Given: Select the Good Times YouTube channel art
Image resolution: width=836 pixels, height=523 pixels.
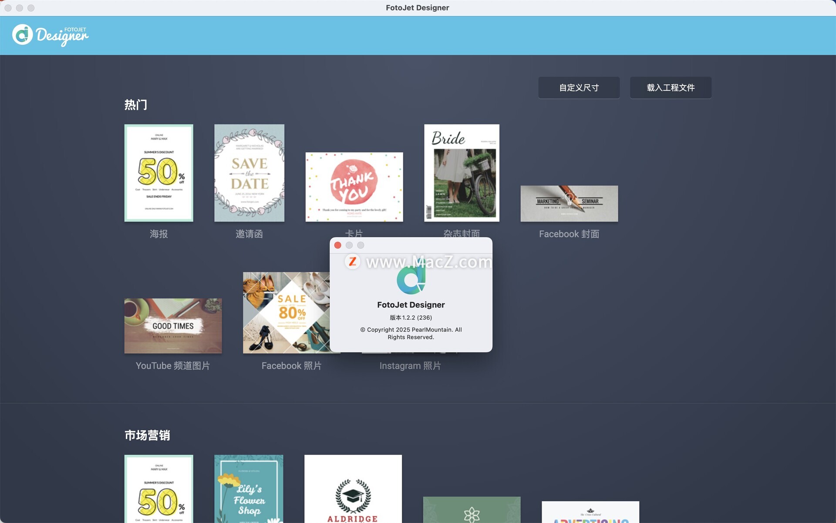Looking at the screenshot, I should pyautogui.click(x=173, y=325).
